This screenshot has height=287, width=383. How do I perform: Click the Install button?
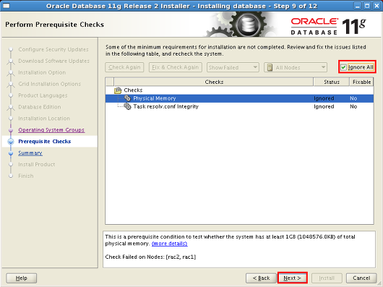(327, 278)
